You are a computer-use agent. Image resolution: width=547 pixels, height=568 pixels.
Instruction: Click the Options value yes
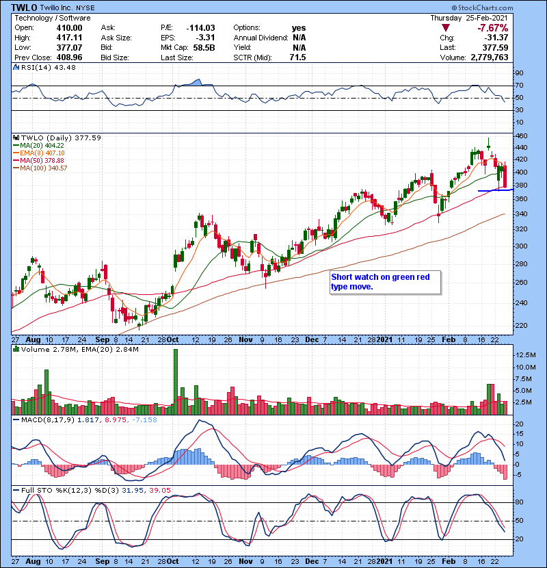(x=299, y=28)
